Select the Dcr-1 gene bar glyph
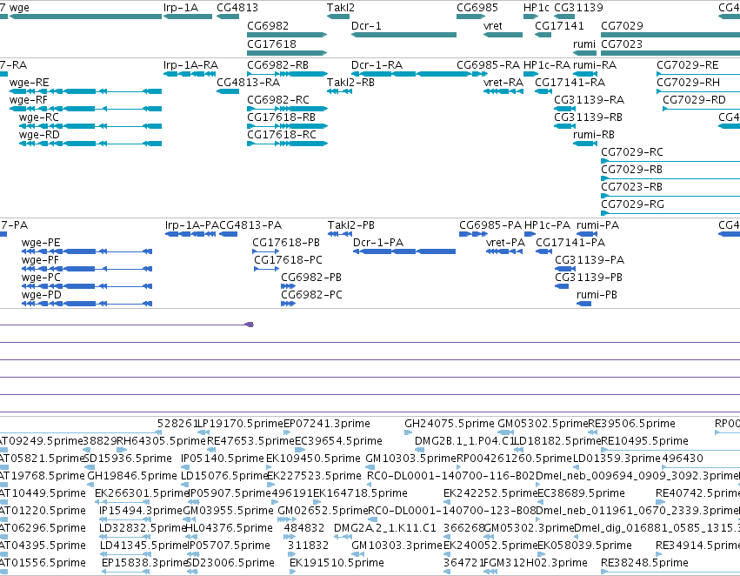Screen dimensions: 740x576 (404, 35)
